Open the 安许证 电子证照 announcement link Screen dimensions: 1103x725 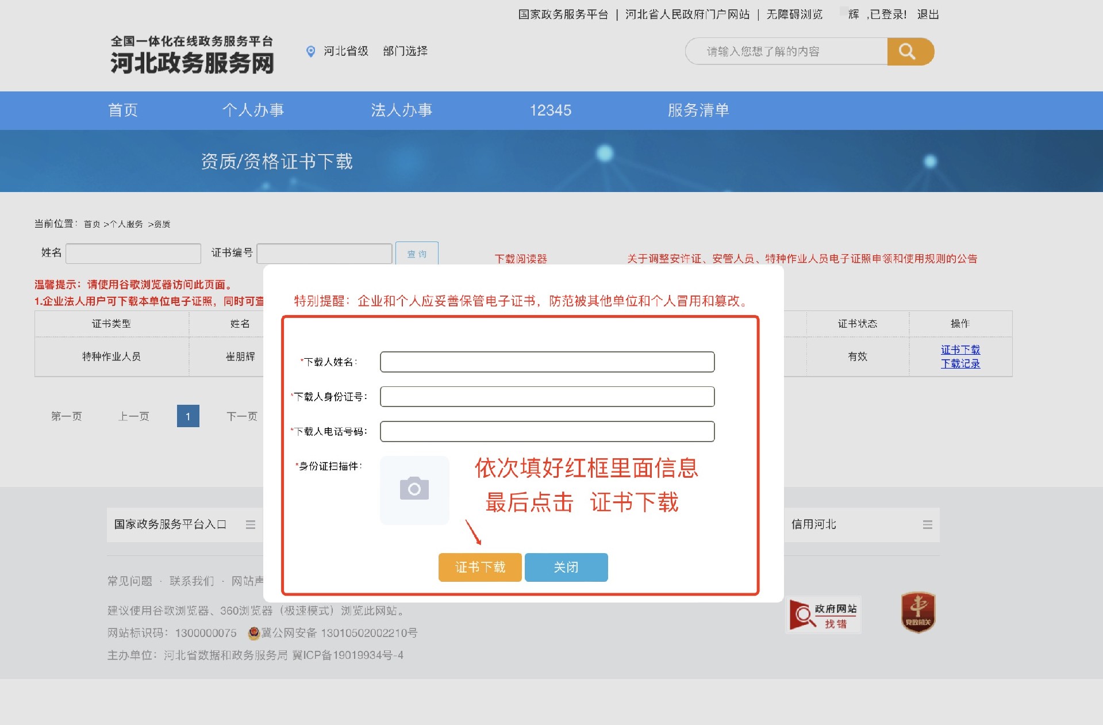(802, 259)
